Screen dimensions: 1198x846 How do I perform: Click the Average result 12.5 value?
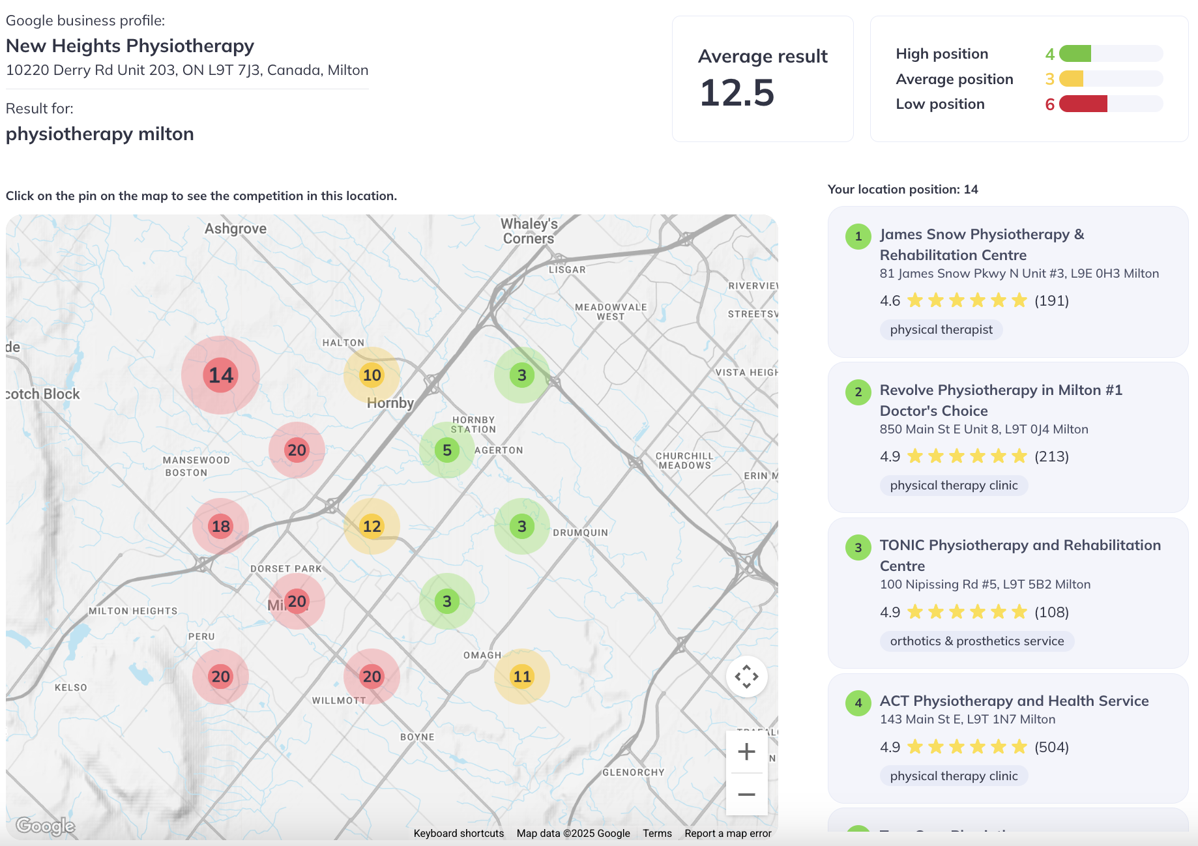tap(737, 93)
